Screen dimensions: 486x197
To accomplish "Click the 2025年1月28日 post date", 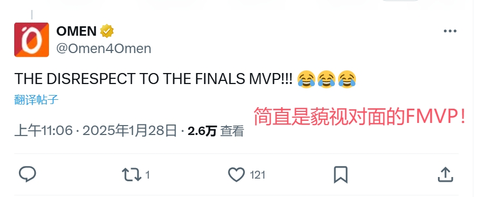I will click(130, 131).
